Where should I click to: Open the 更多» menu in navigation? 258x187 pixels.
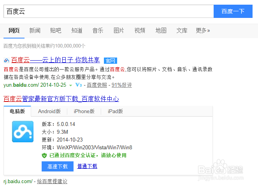(x=203, y=31)
